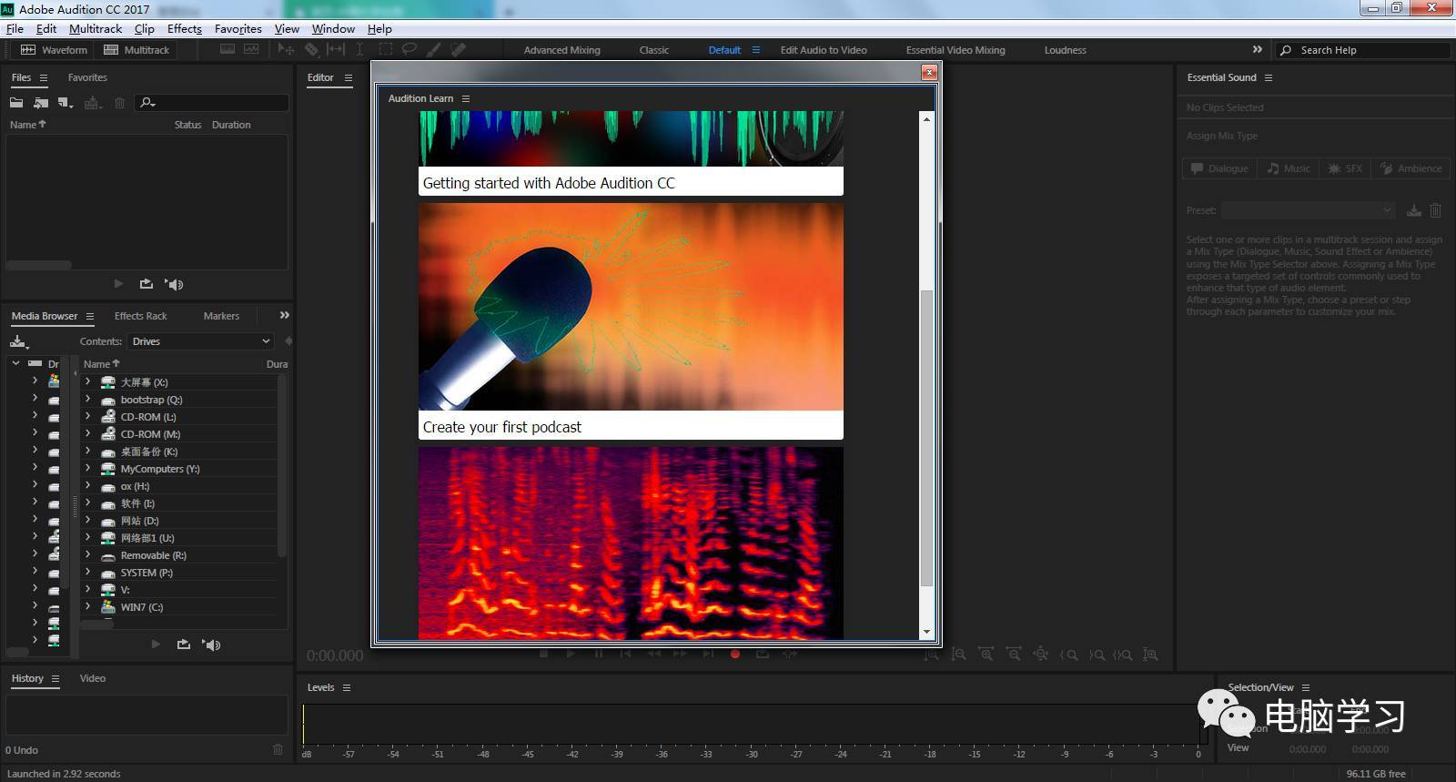Select the Loudness workspace

(x=1066, y=50)
